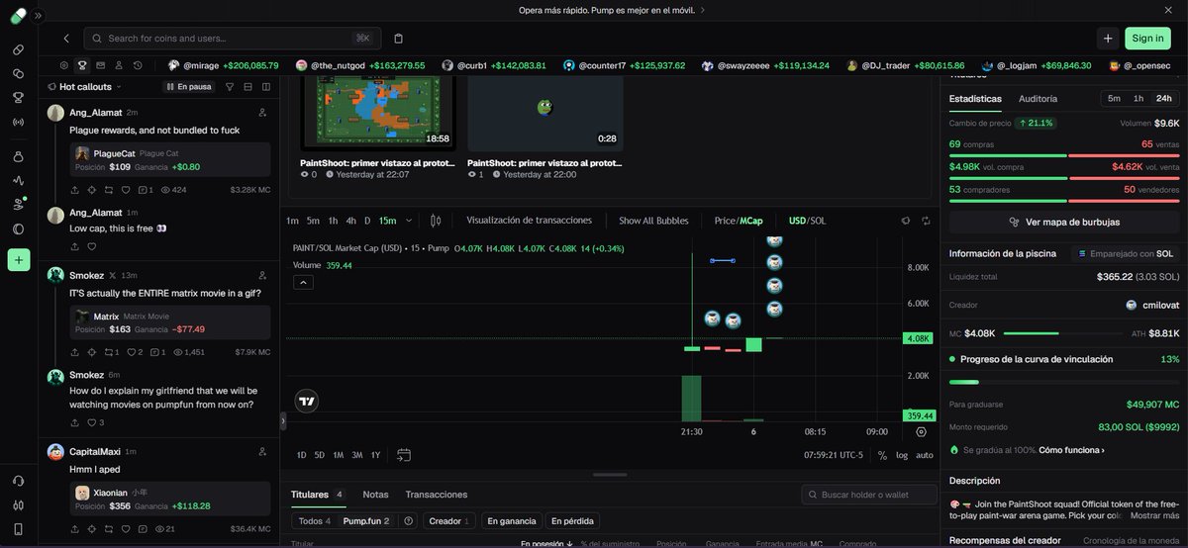Open @mirage trader in the ticker
The width and height of the screenshot is (1188, 548).
tap(224, 65)
